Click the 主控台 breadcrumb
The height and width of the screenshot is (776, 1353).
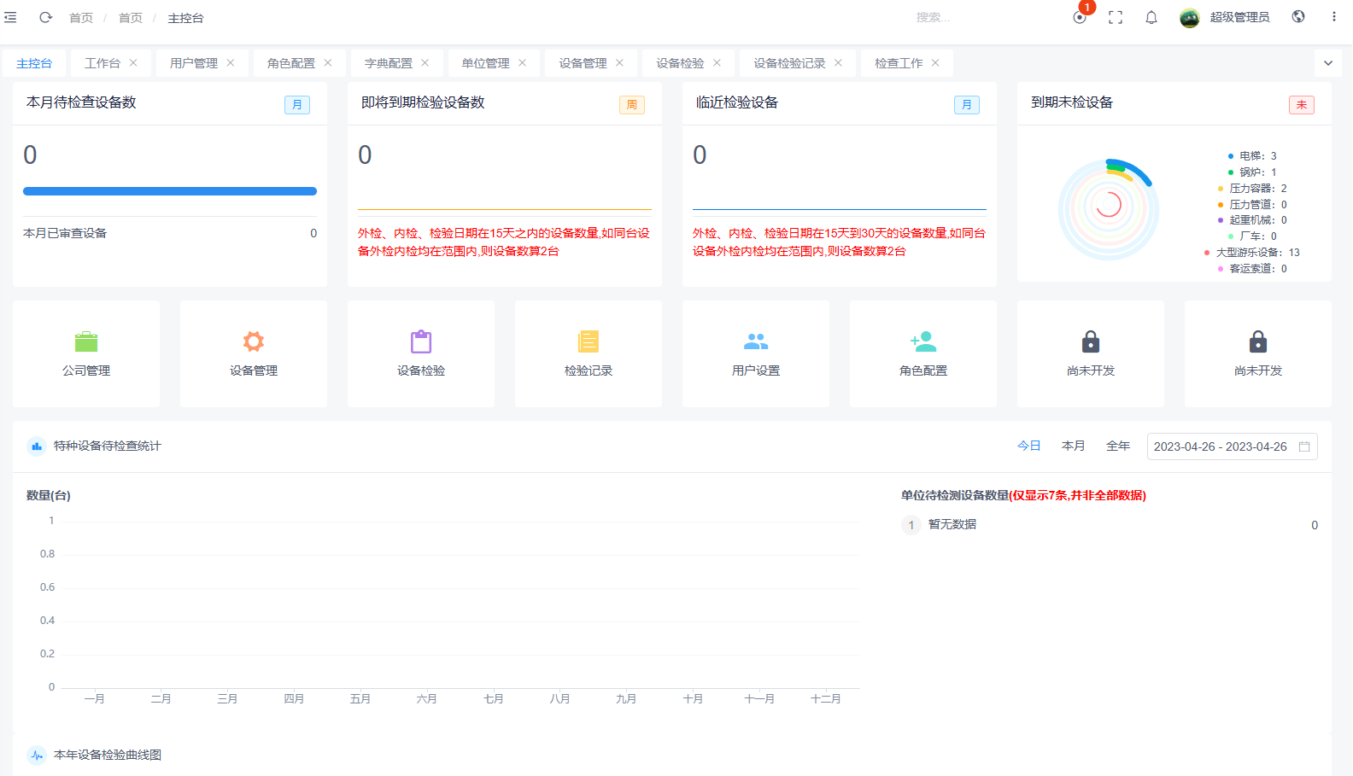(x=185, y=18)
